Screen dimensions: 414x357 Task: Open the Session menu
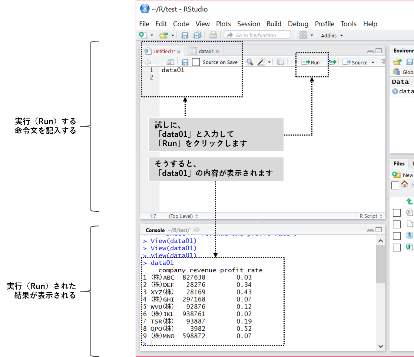click(x=249, y=24)
